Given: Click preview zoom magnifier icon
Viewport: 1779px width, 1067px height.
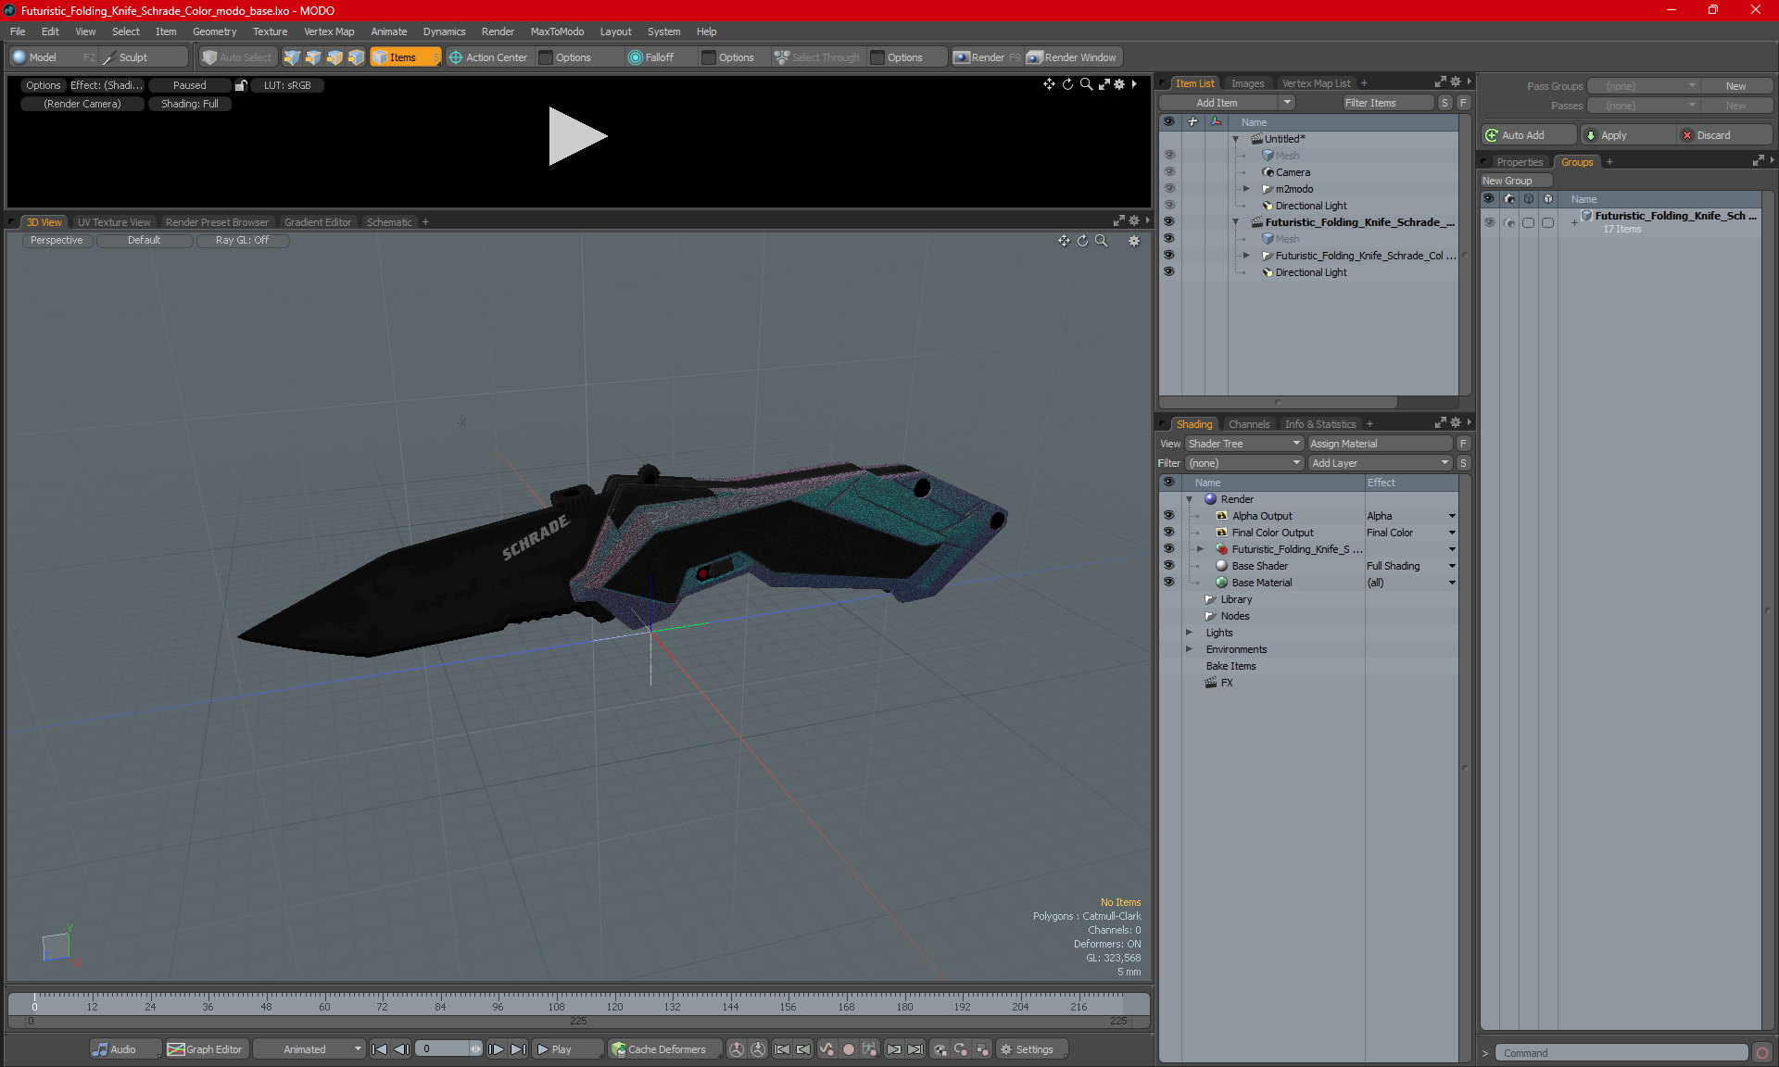Looking at the screenshot, I should (x=1086, y=84).
